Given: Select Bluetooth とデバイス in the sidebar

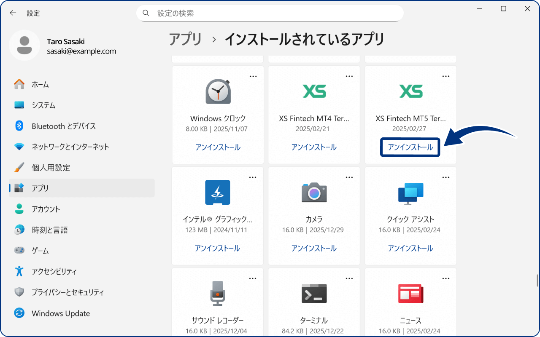Looking at the screenshot, I should point(64,126).
